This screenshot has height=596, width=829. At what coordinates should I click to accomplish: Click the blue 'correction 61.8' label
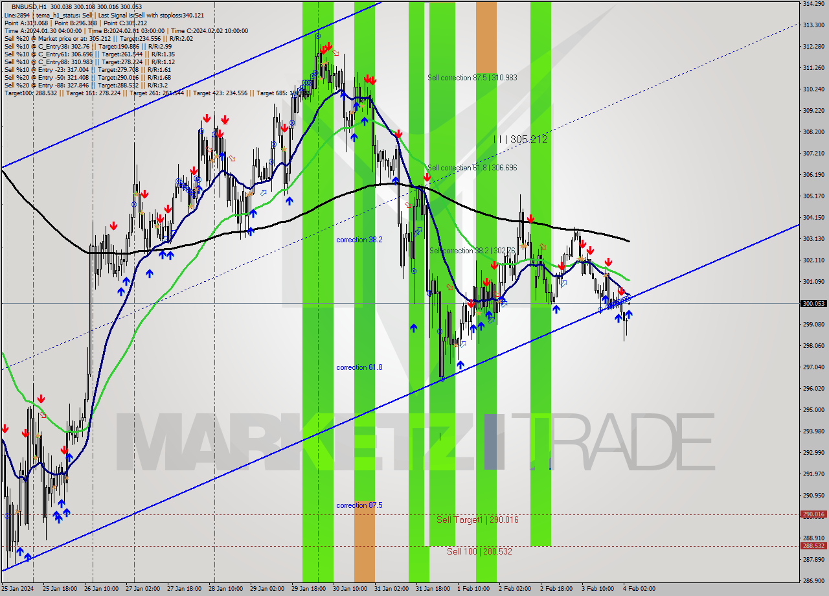click(x=359, y=367)
